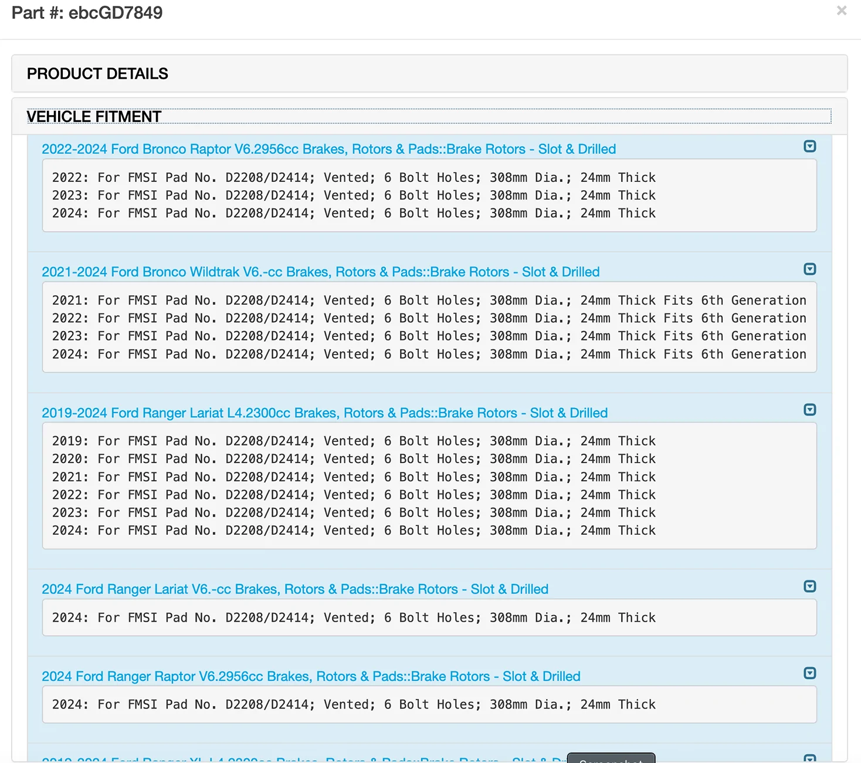
Task: Select the 2021 row under Bronco Wildtrak
Action: tap(429, 301)
